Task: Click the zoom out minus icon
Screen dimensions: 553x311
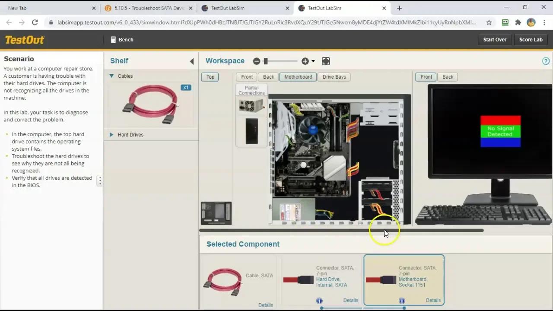Action: click(257, 61)
